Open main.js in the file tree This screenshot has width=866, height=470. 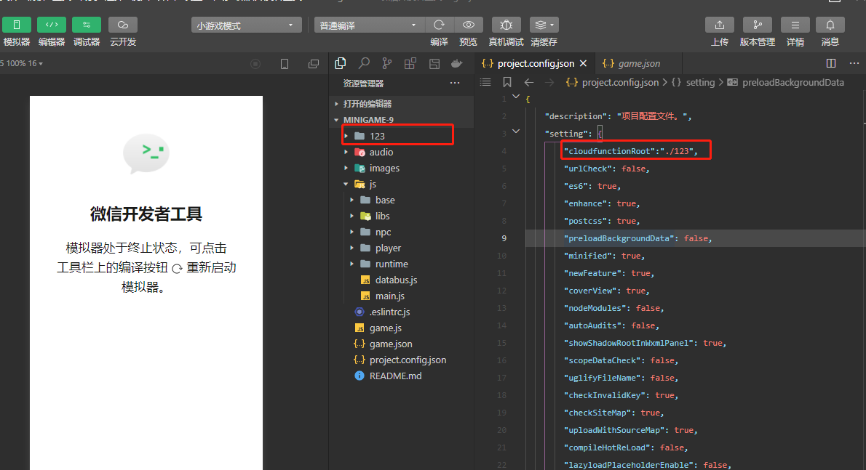tap(402, 296)
